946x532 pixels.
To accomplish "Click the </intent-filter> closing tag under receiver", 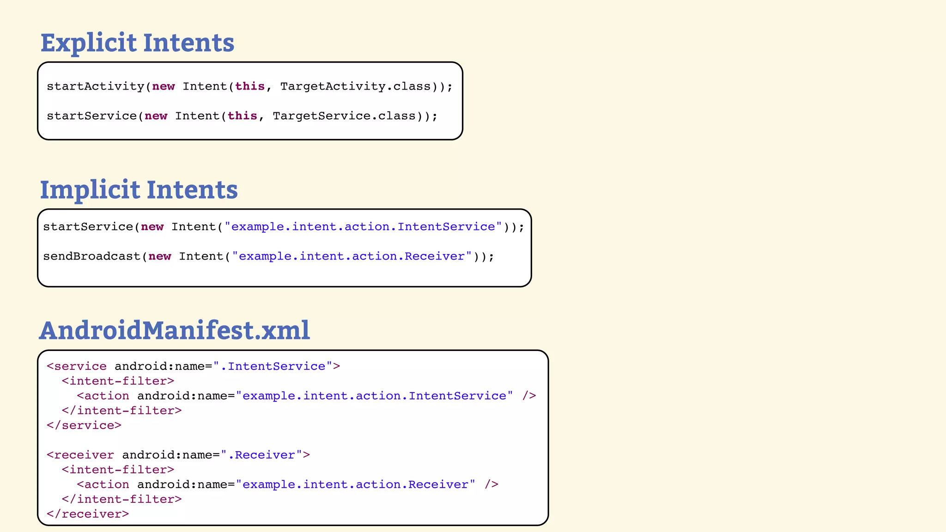I will pos(122,500).
